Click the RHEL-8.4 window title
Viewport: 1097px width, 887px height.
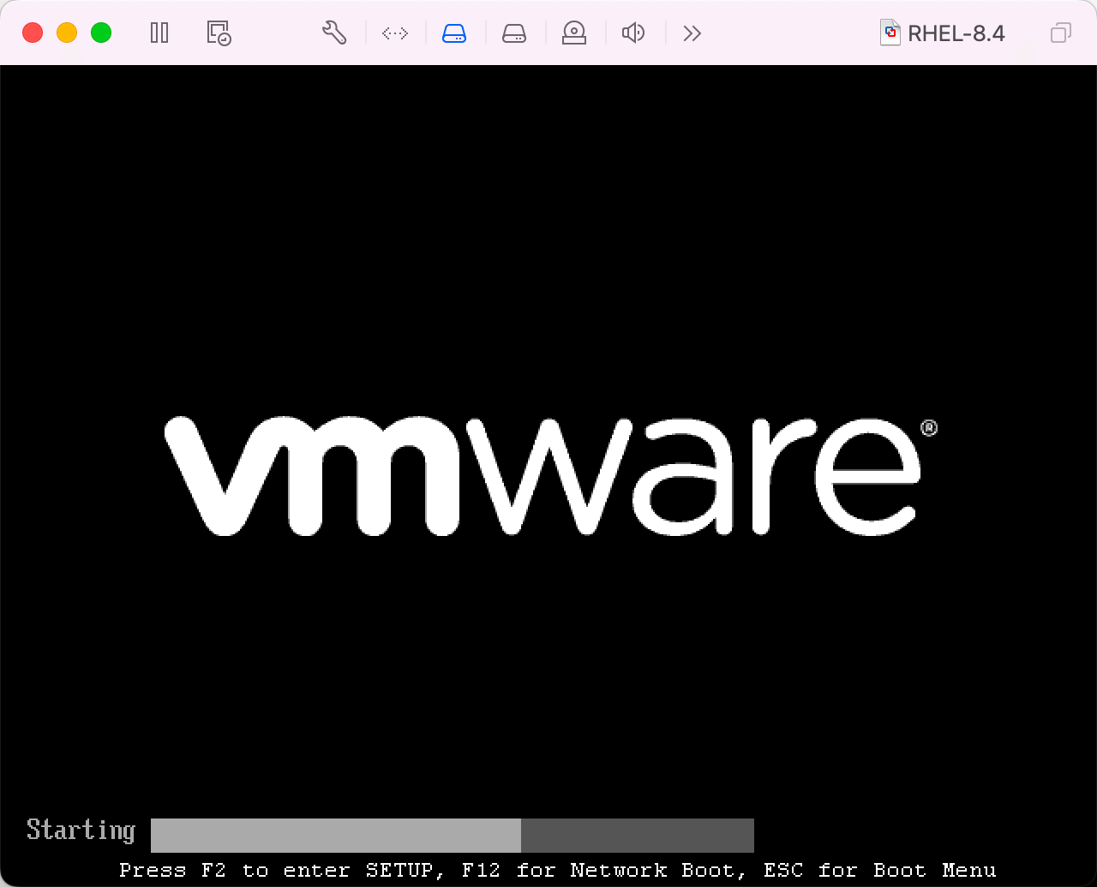tap(956, 33)
